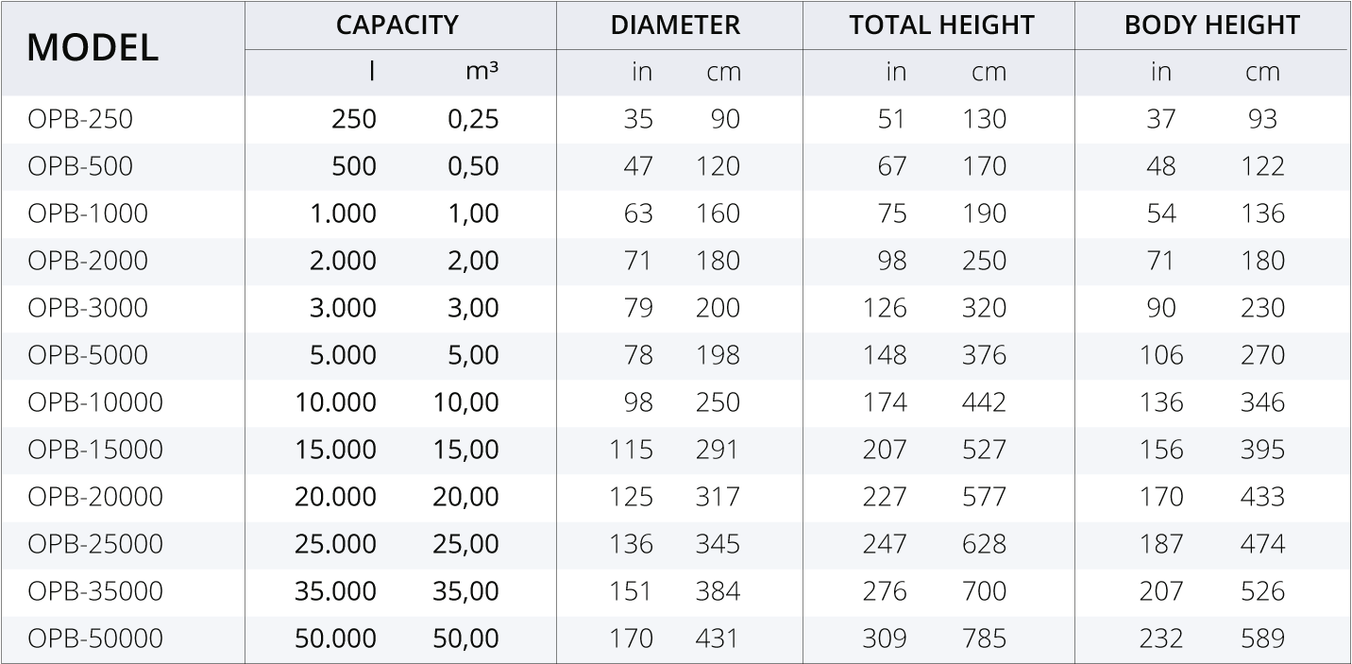Viewport: 1352px width, 664px height.
Task: Click the BODY HEIGHT header
Action: pos(1212,26)
